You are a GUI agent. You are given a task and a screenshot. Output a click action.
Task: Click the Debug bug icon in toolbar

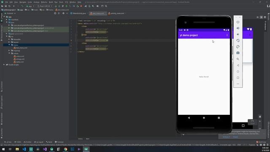click(67, 6)
